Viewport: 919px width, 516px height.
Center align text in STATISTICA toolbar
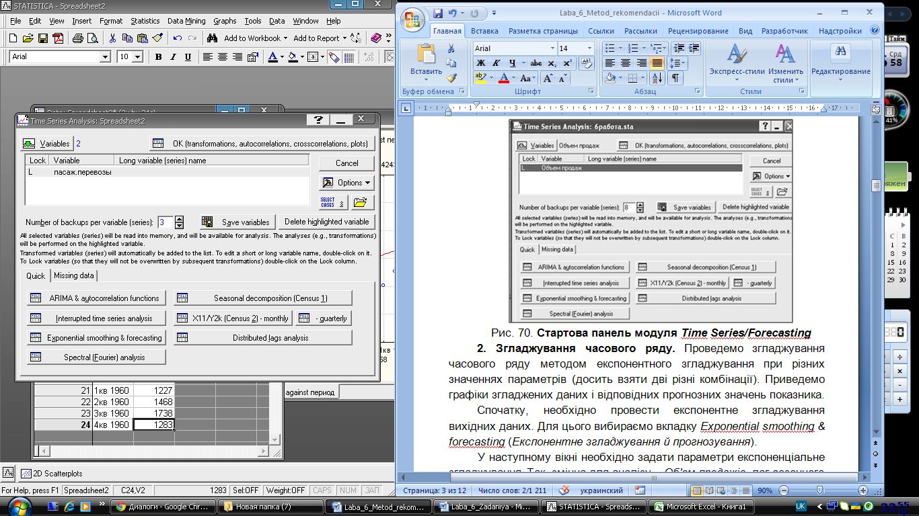[223, 57]
